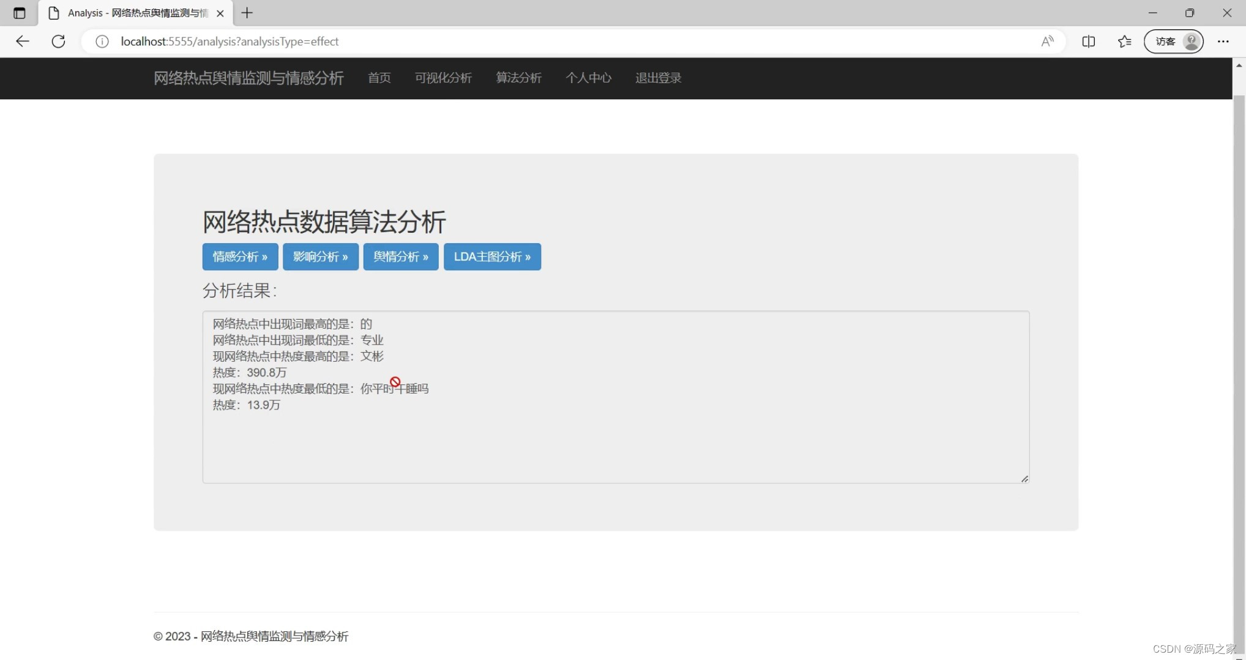
Task: Click the site information icon in address bar
Action: tap(102, 42)
